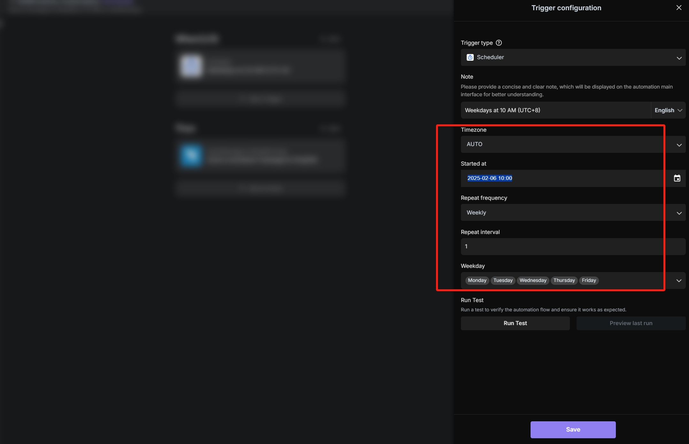
Task: Select the Trigger type dropdown
Action: click(x=572, y=57)
